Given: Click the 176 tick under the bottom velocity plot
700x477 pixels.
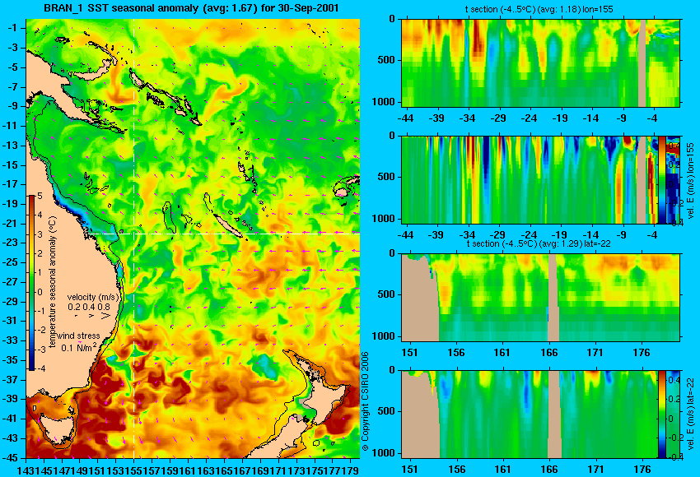Looking at the screenshot, I should pos(642,470).
